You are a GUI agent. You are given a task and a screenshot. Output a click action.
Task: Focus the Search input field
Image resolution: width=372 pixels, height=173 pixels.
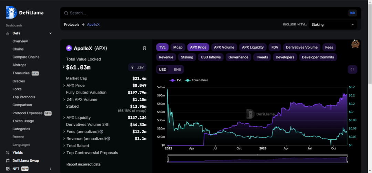tap(207, 13)
